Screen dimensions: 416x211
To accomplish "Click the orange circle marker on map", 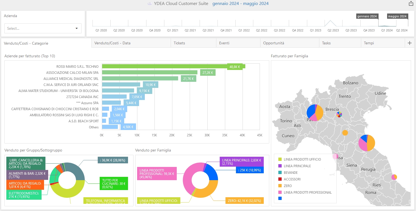I will [x=345, y=133].
